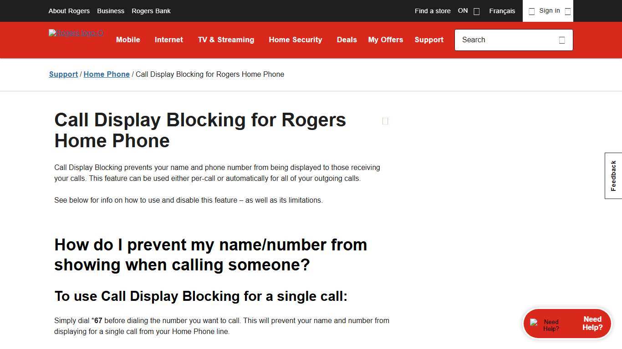Visit the Rogers Bank page
The height and width of the screenshot is (349, 622).
[x=151, y=11]
